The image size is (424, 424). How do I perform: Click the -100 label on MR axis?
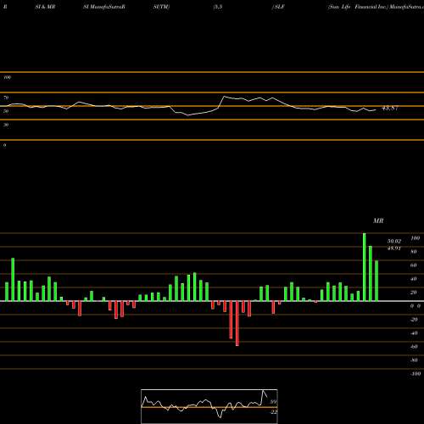416,374
